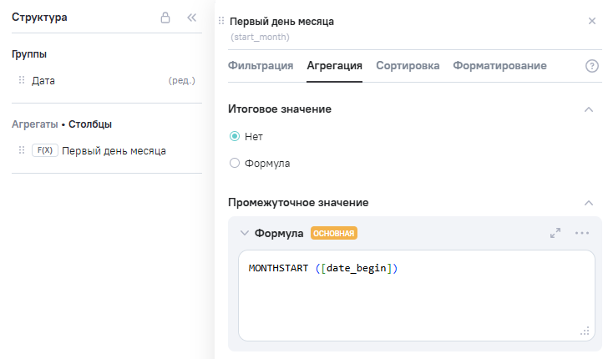Click the lock icon in Структура header

pos(165,18)
